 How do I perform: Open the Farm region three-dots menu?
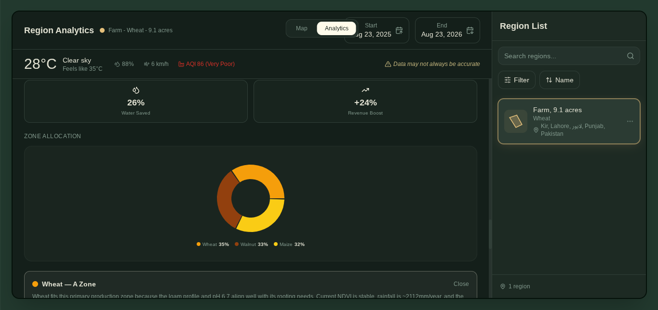tap(630, 121)
